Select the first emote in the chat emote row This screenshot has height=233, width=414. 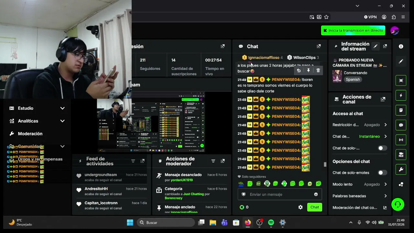click(241, 184)
